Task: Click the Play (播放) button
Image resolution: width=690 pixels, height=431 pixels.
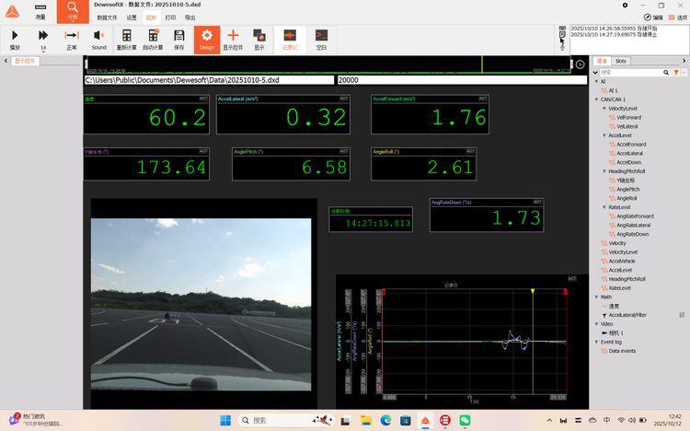Action: [x=15, y=38]
